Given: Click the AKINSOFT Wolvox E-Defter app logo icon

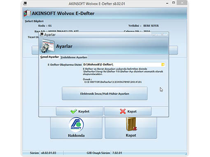Looking at the screenshot, I should (27, 13).
